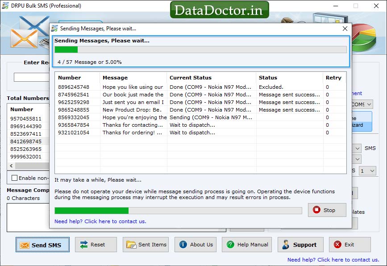The height and width of the screenshot is (266, 387).
Task: Select 8523697411 in main window number list
Action: pyautogui.click(x=26, y=134)
